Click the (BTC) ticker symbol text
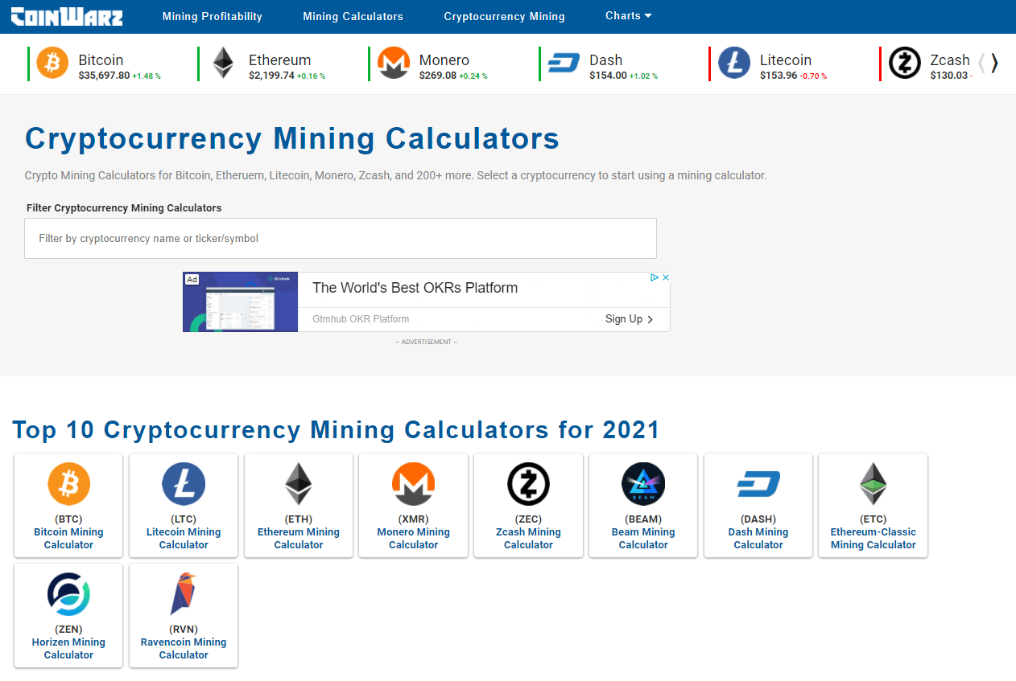This screenshot has height=681, width=1016. [68, 519]
